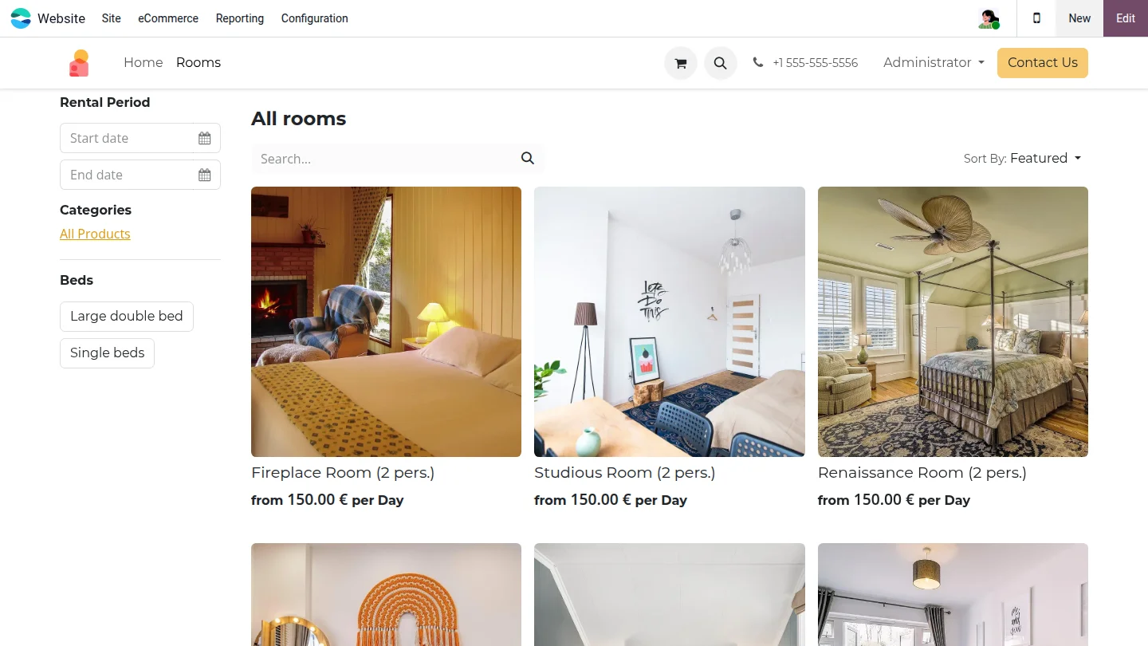1148x646 pixels.
Task: Open the mobile preview icon
Action: point(1036,18)
